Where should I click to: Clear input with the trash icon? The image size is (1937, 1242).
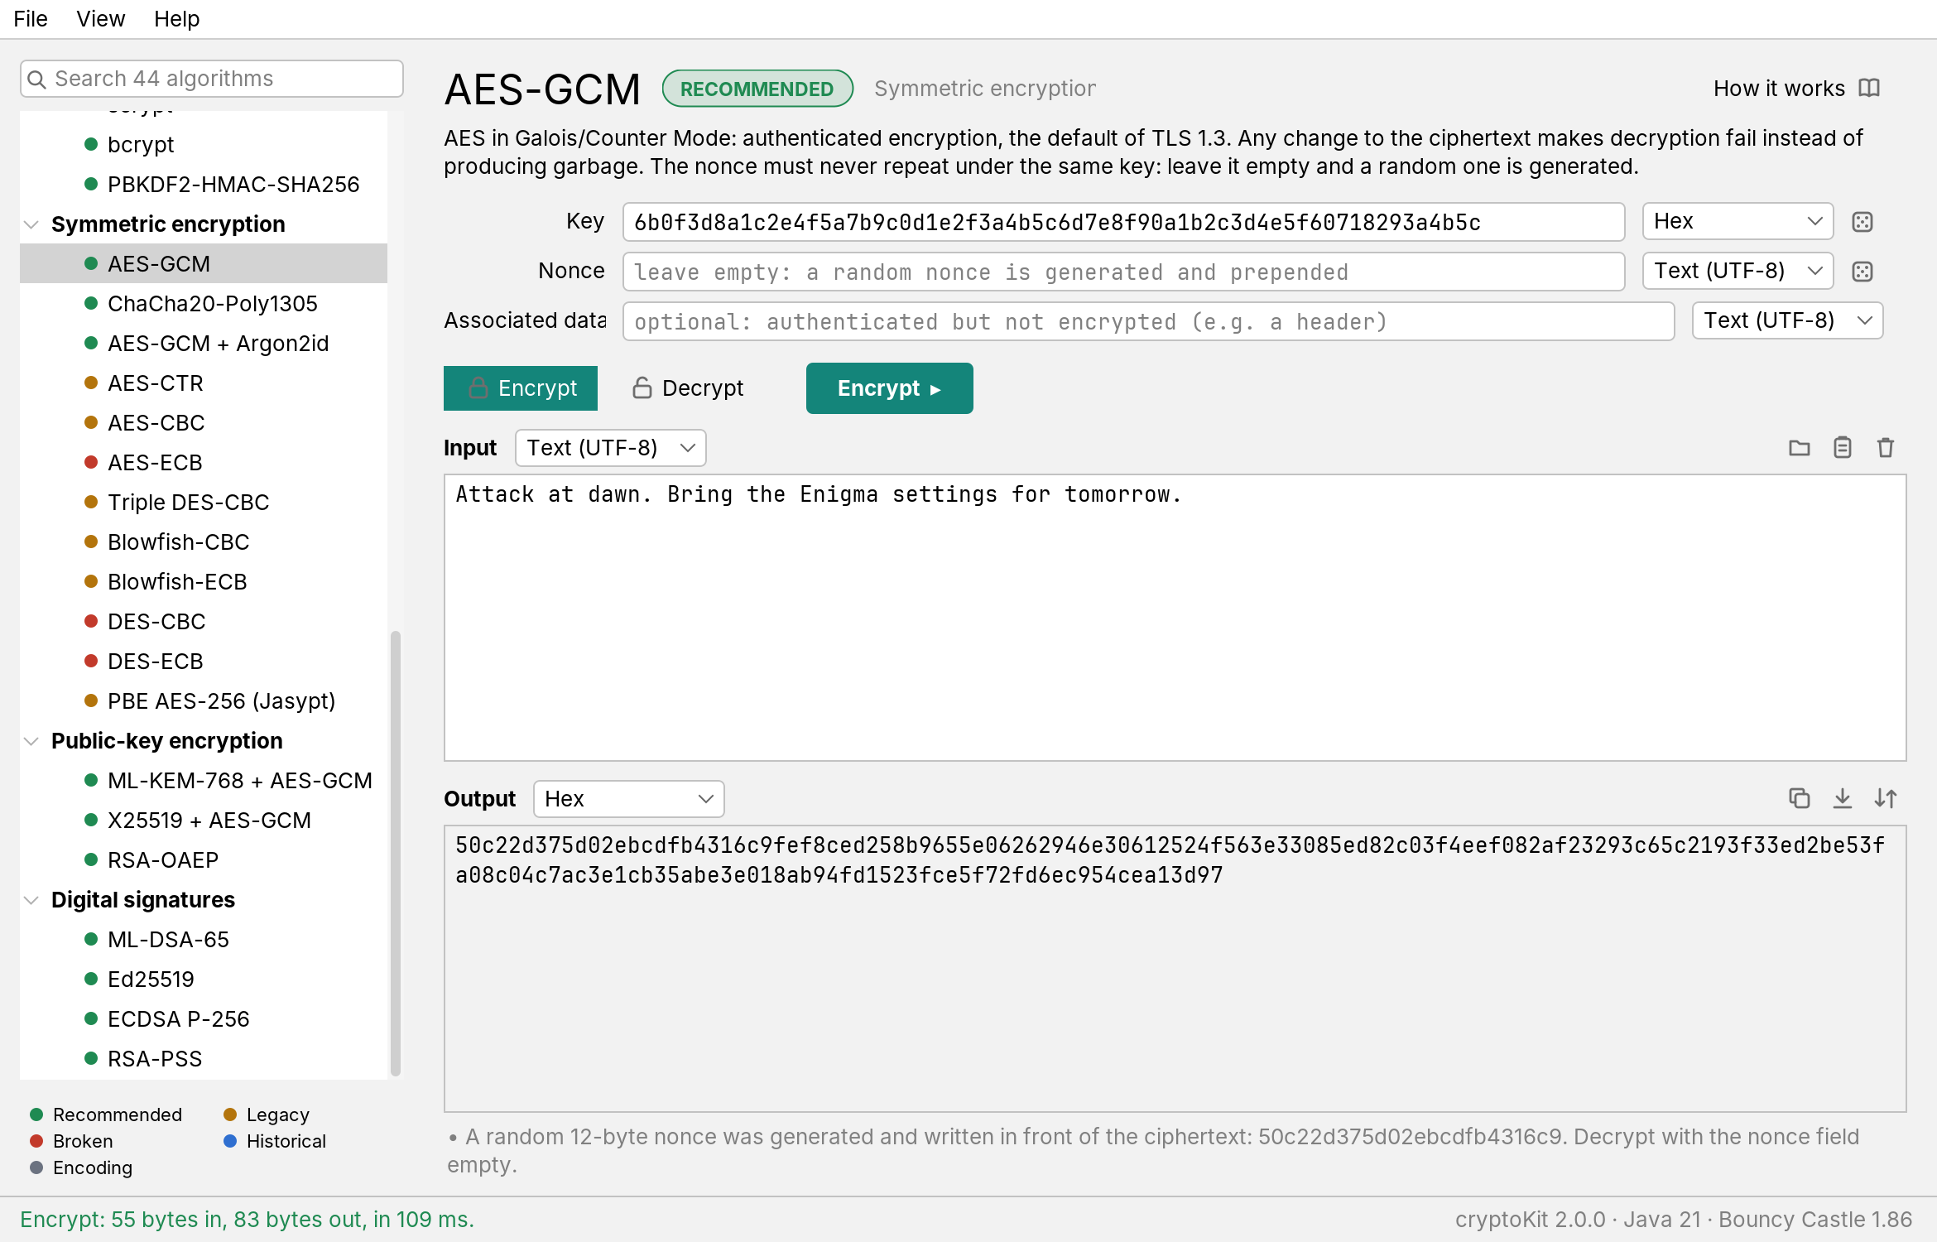tap(1886, 448)
